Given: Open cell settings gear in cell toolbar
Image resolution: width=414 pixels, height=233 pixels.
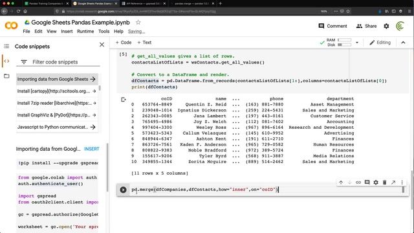Looking at the screenshot, I should click(376, 183).
